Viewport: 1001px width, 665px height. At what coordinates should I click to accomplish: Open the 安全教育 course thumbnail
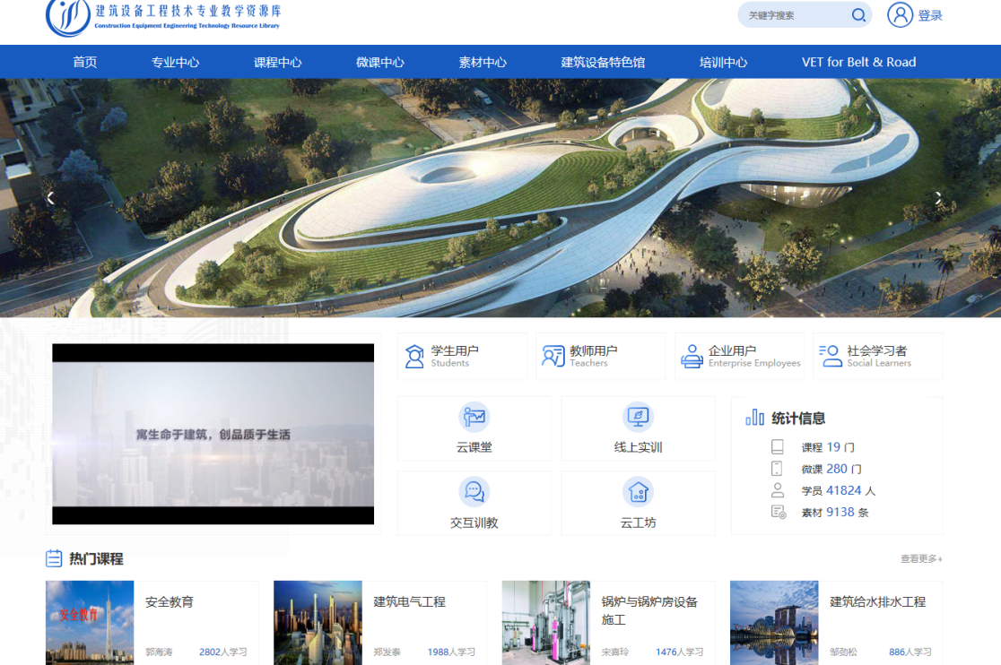tap(90, 622)
